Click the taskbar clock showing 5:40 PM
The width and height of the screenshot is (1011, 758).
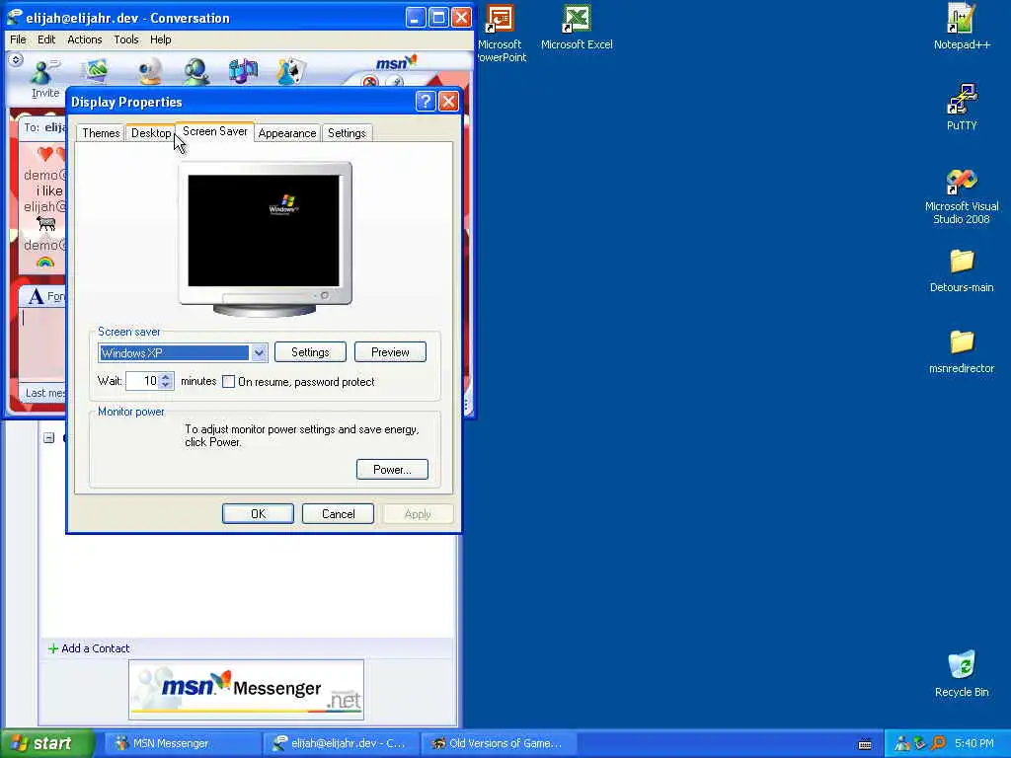(x=974, y=743)
